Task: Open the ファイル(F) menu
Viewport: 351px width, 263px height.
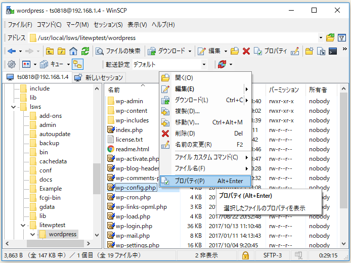Action: [20, 25]
